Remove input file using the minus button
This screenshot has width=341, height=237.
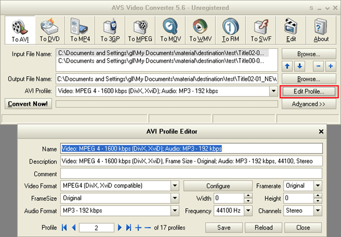pyautogui.click(x=318, y=66)
